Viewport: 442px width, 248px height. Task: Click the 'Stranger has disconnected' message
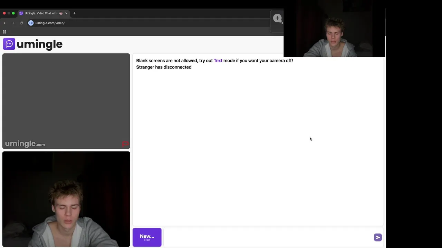coord(164,67)
